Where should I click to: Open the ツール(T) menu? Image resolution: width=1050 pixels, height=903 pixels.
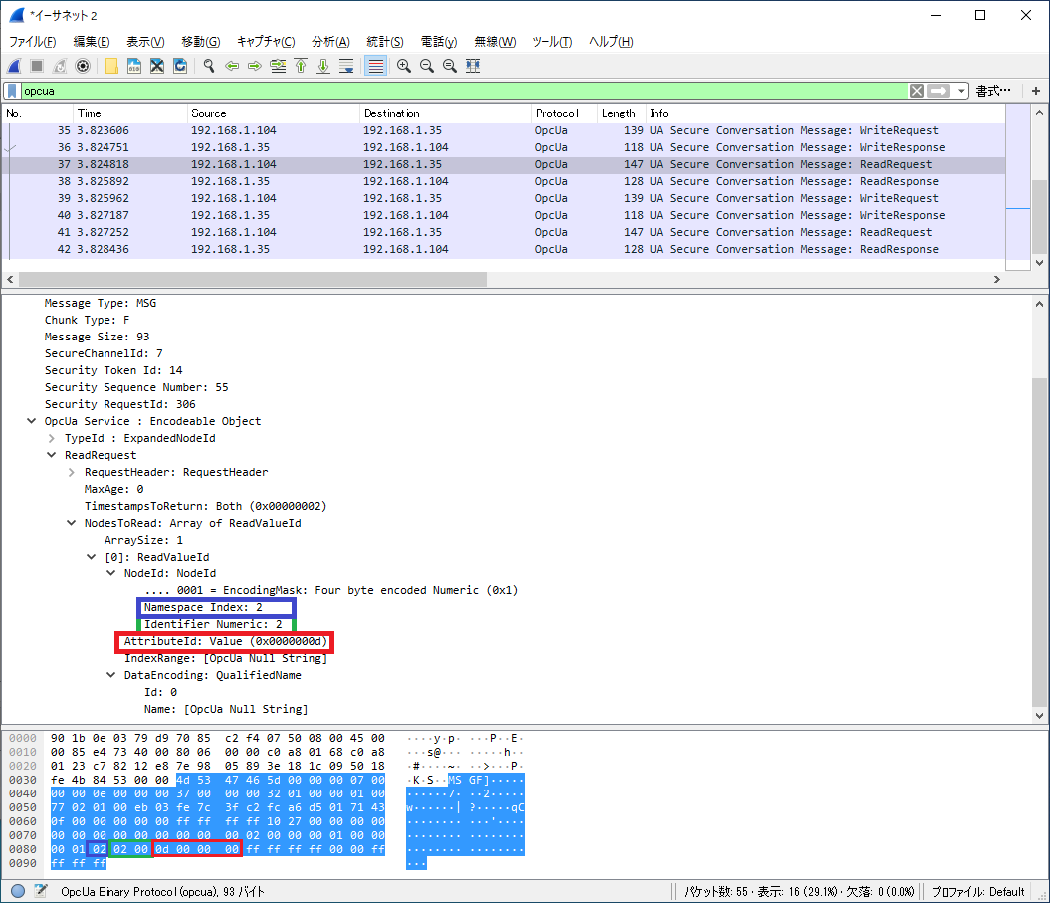552,42
